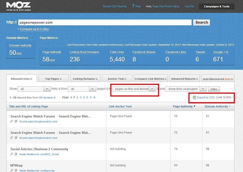The height and width of the screenshot is (172, 243).
Task: Click 'Social Articles | Business 2 Community' title
Action: (39, 149)
